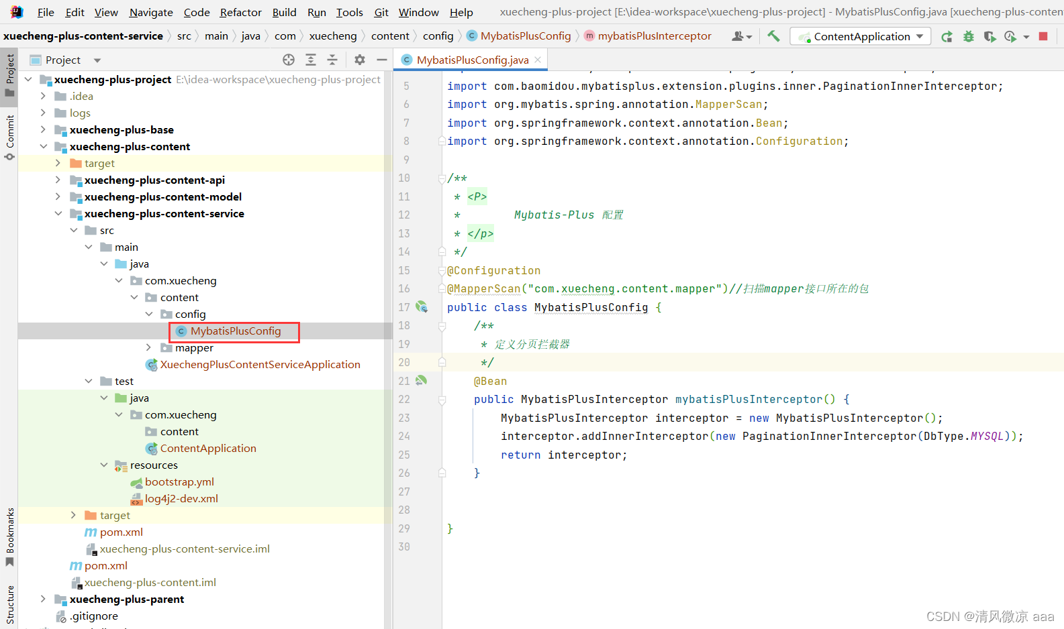Expand the xuecheng-plus-parent module
This screenshot has height=629, width=1064.
[x=43, y=599]
